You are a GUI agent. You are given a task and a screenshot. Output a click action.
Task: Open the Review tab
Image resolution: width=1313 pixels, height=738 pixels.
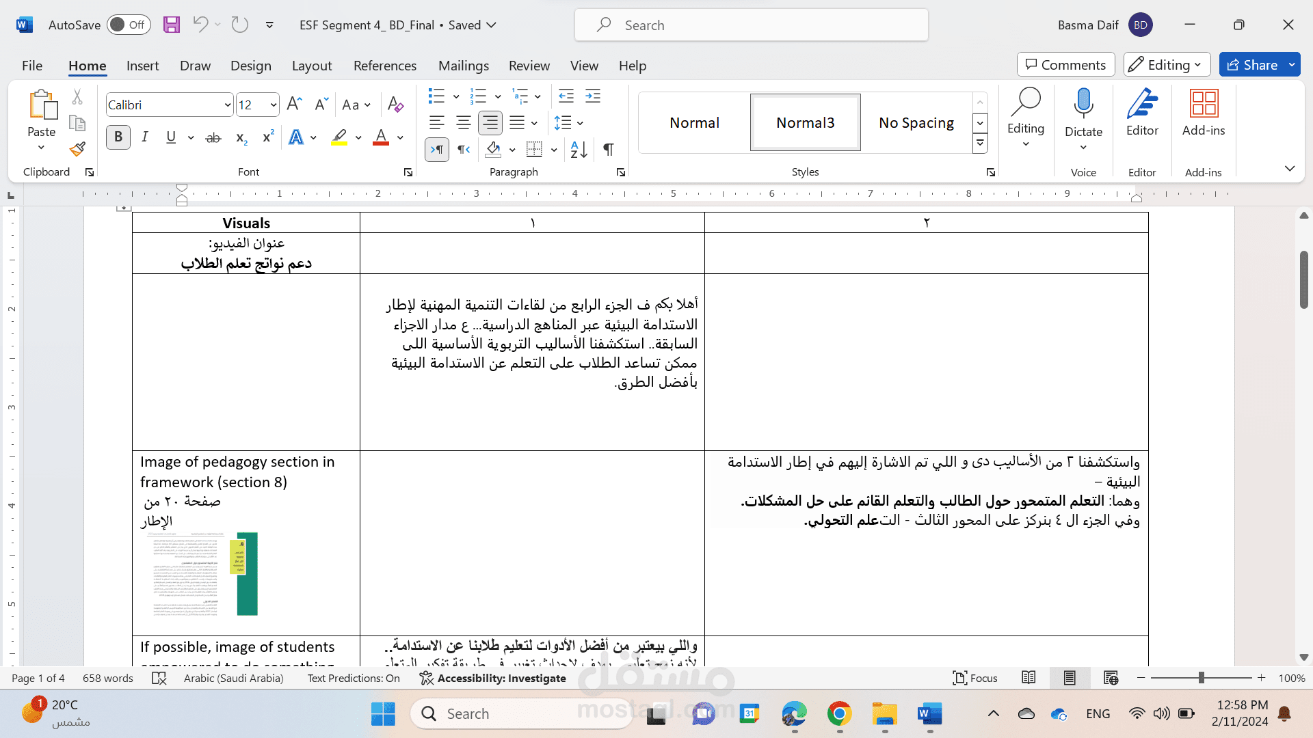click(x=529, y=66)
